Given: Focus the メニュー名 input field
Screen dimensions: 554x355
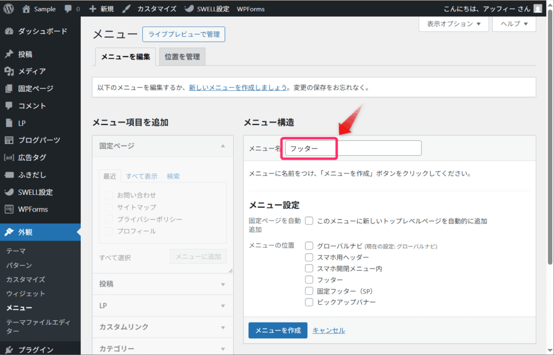Looking at the screenshot, I should [353, 148].
